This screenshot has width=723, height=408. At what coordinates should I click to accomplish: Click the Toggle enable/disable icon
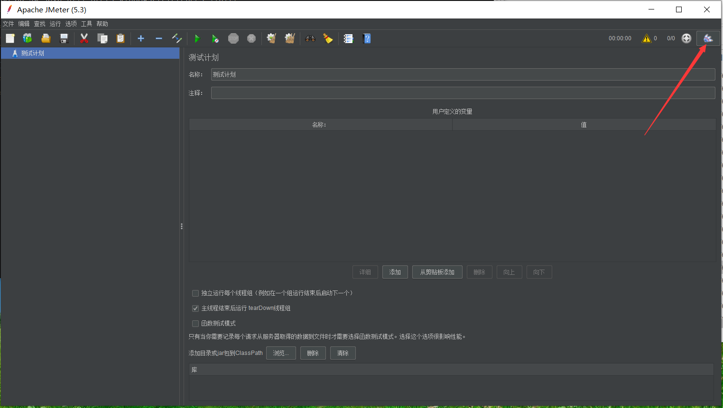click(177, 38)
